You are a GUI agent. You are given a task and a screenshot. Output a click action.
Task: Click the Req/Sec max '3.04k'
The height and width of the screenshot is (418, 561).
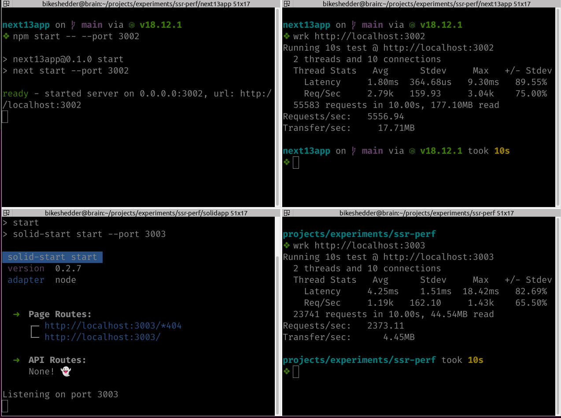pos(481,94)
